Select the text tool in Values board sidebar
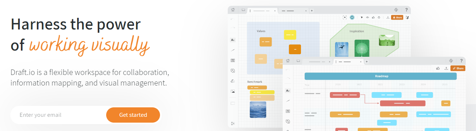476x131 pixels. (x=233, y=40)
